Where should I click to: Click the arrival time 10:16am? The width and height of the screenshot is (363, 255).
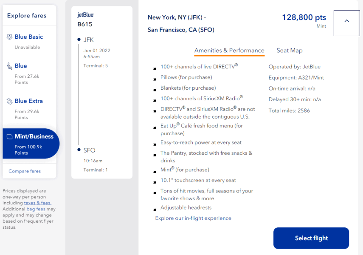pos(93,161)
